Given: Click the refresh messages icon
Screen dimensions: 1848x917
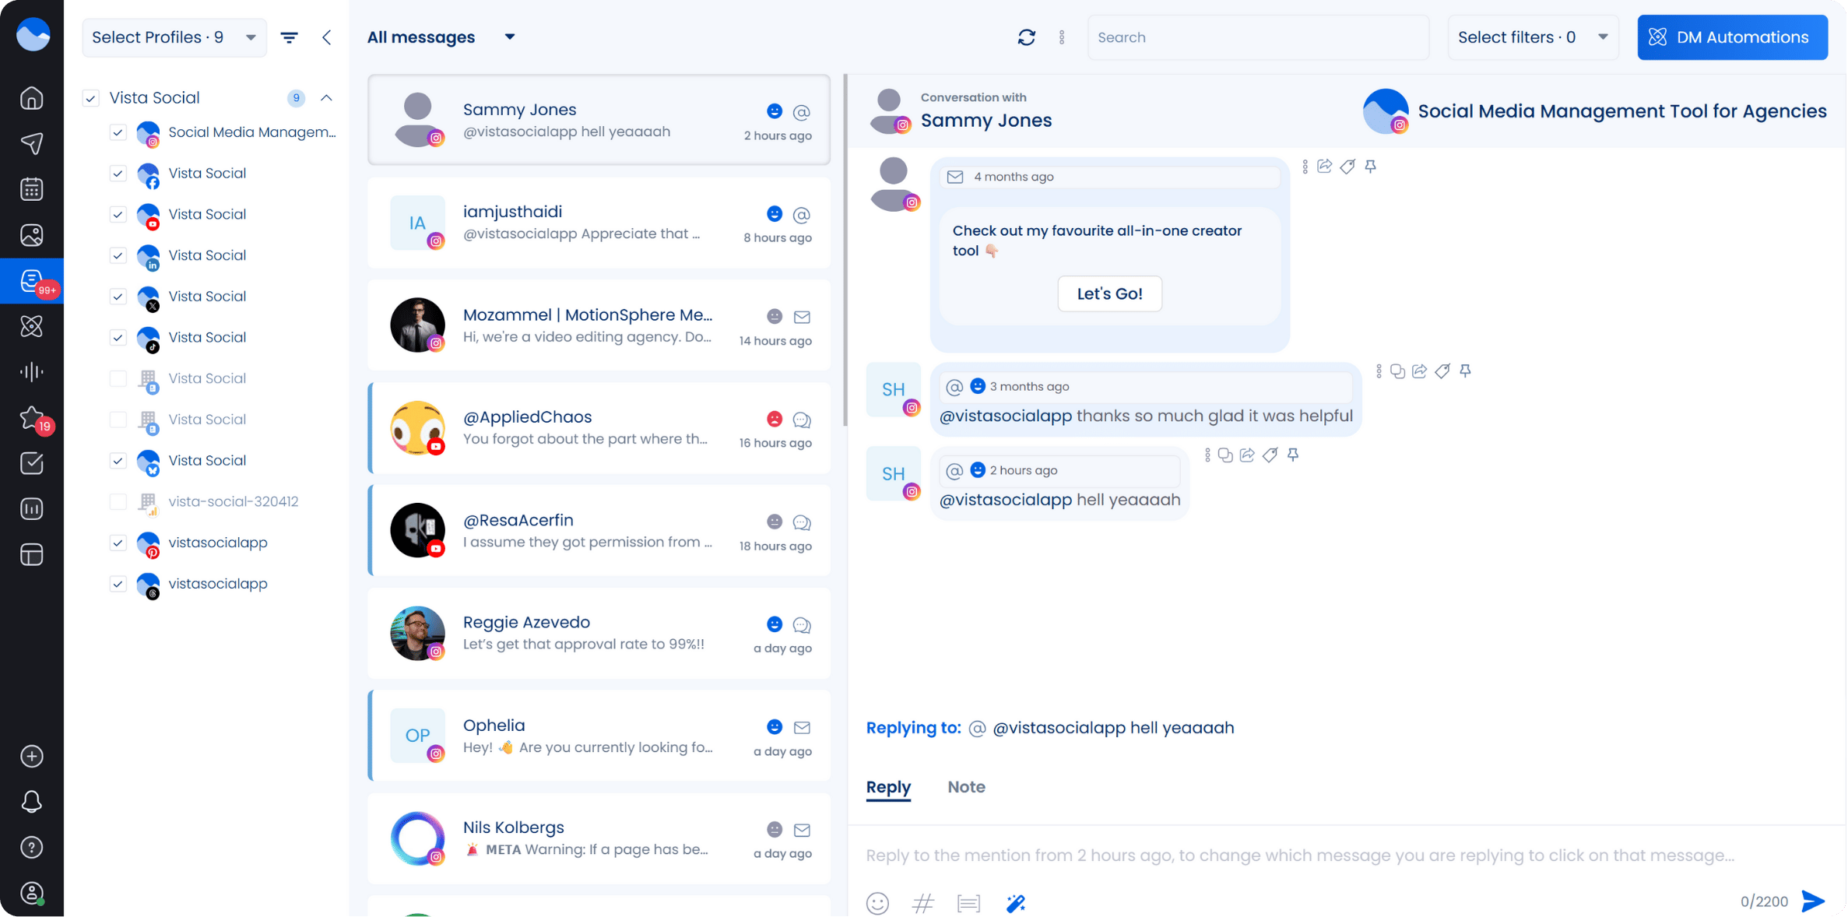Looking at the screenshot, I should (1026, 37).
